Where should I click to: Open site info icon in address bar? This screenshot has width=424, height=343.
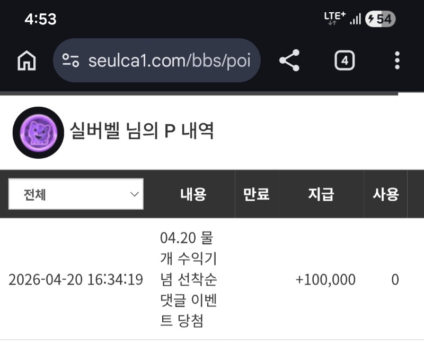click(70, 61)
